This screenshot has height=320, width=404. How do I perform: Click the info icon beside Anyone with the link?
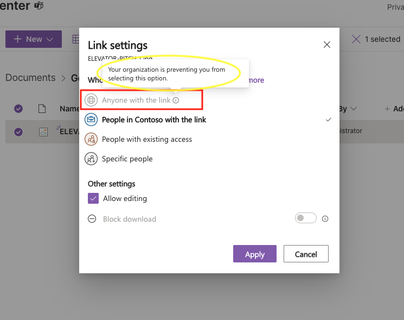176,101
